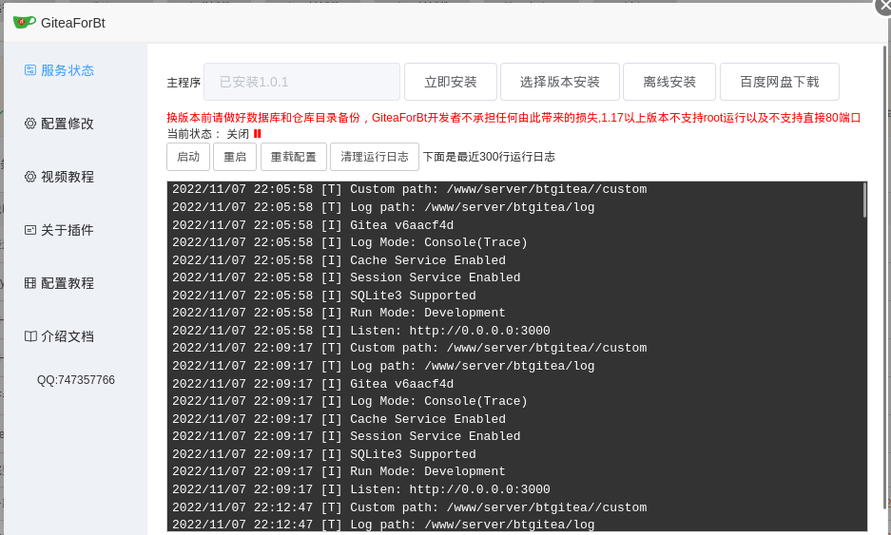Choose 离线安装 button
The height and width of the screenshot is (535, 891).
[669, 82]
